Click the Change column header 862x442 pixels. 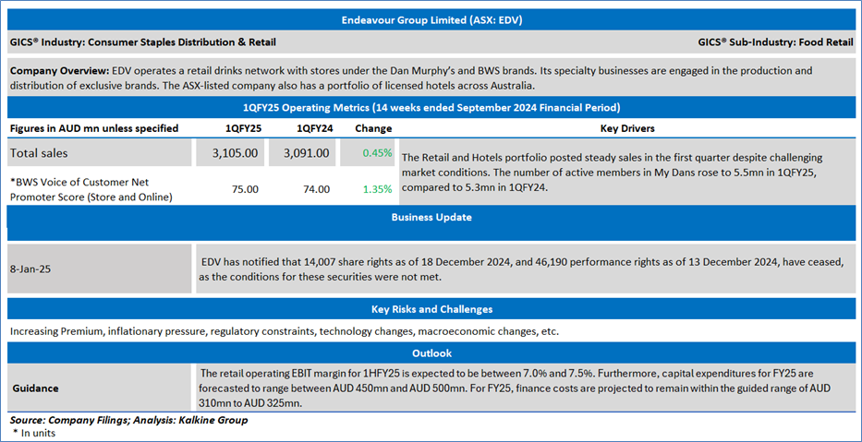click(373, 128)
